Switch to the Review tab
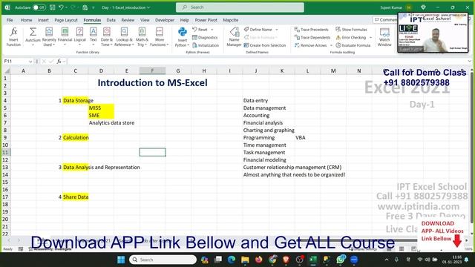This screenshot has width=475, height=267. [x=128, y=20]
